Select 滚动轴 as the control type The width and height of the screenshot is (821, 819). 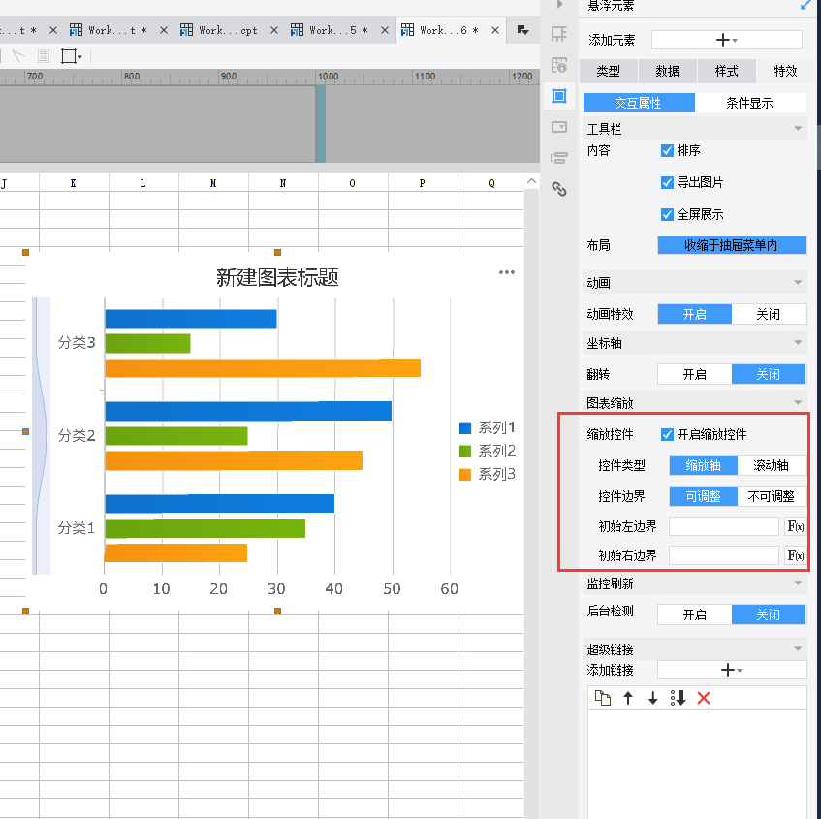point(771,465)
